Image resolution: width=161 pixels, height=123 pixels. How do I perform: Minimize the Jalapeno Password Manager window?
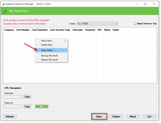137,4
